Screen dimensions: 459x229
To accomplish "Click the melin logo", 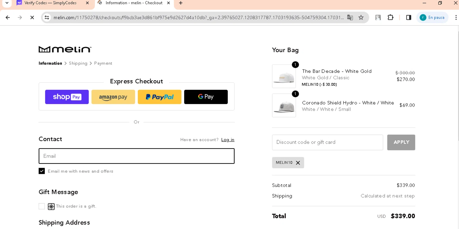I will click(65, 49).
